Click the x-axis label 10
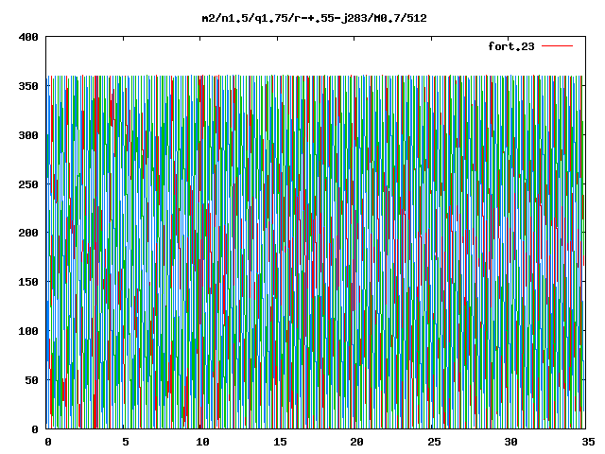The height and width of the screenshot is (454, 605). point(202,442)
